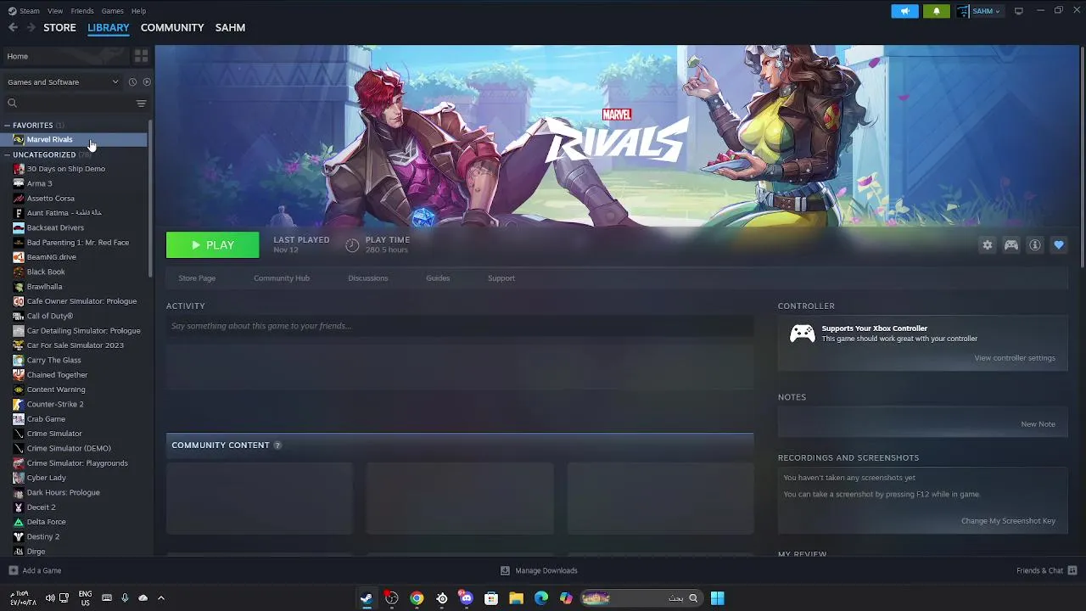1086x611 pixels.
Task: Open the Games and Software dropdown
Action: coord(63,82)
